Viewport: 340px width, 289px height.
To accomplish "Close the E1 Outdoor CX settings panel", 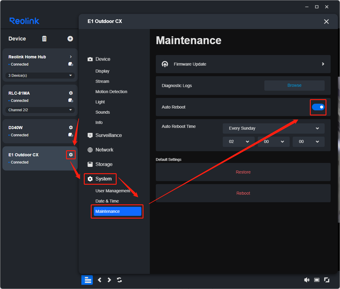I will pyautogui.click(x=326, y=21).
